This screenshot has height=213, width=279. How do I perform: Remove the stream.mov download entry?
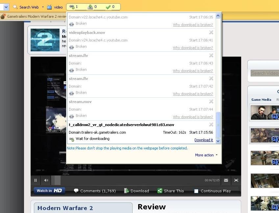click(x=211, y=101)
